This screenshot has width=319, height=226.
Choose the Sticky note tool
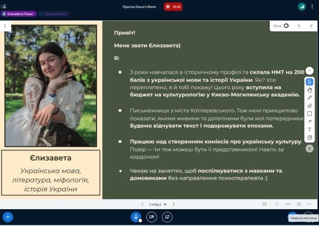tap(309, 137)
